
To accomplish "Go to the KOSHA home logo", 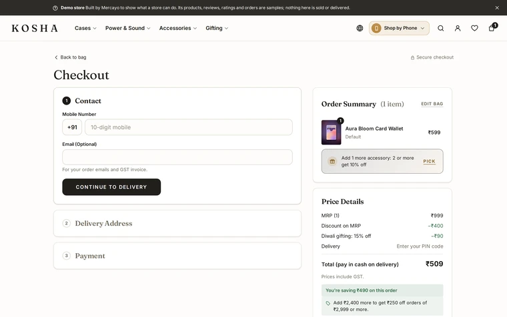I will 35,29.
